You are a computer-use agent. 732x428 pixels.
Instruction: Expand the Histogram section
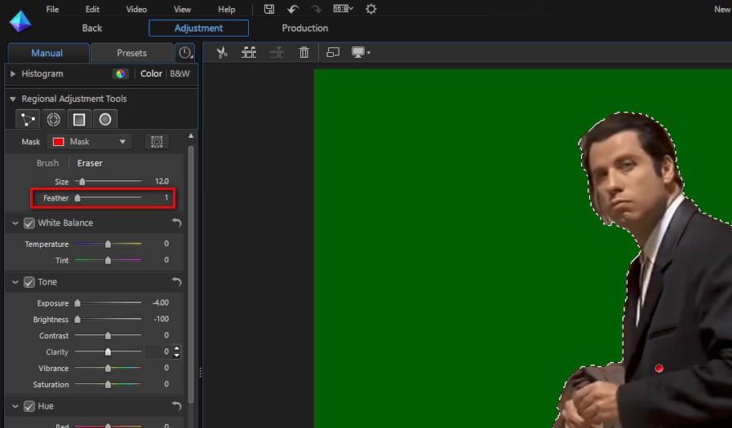click(12, 73)
